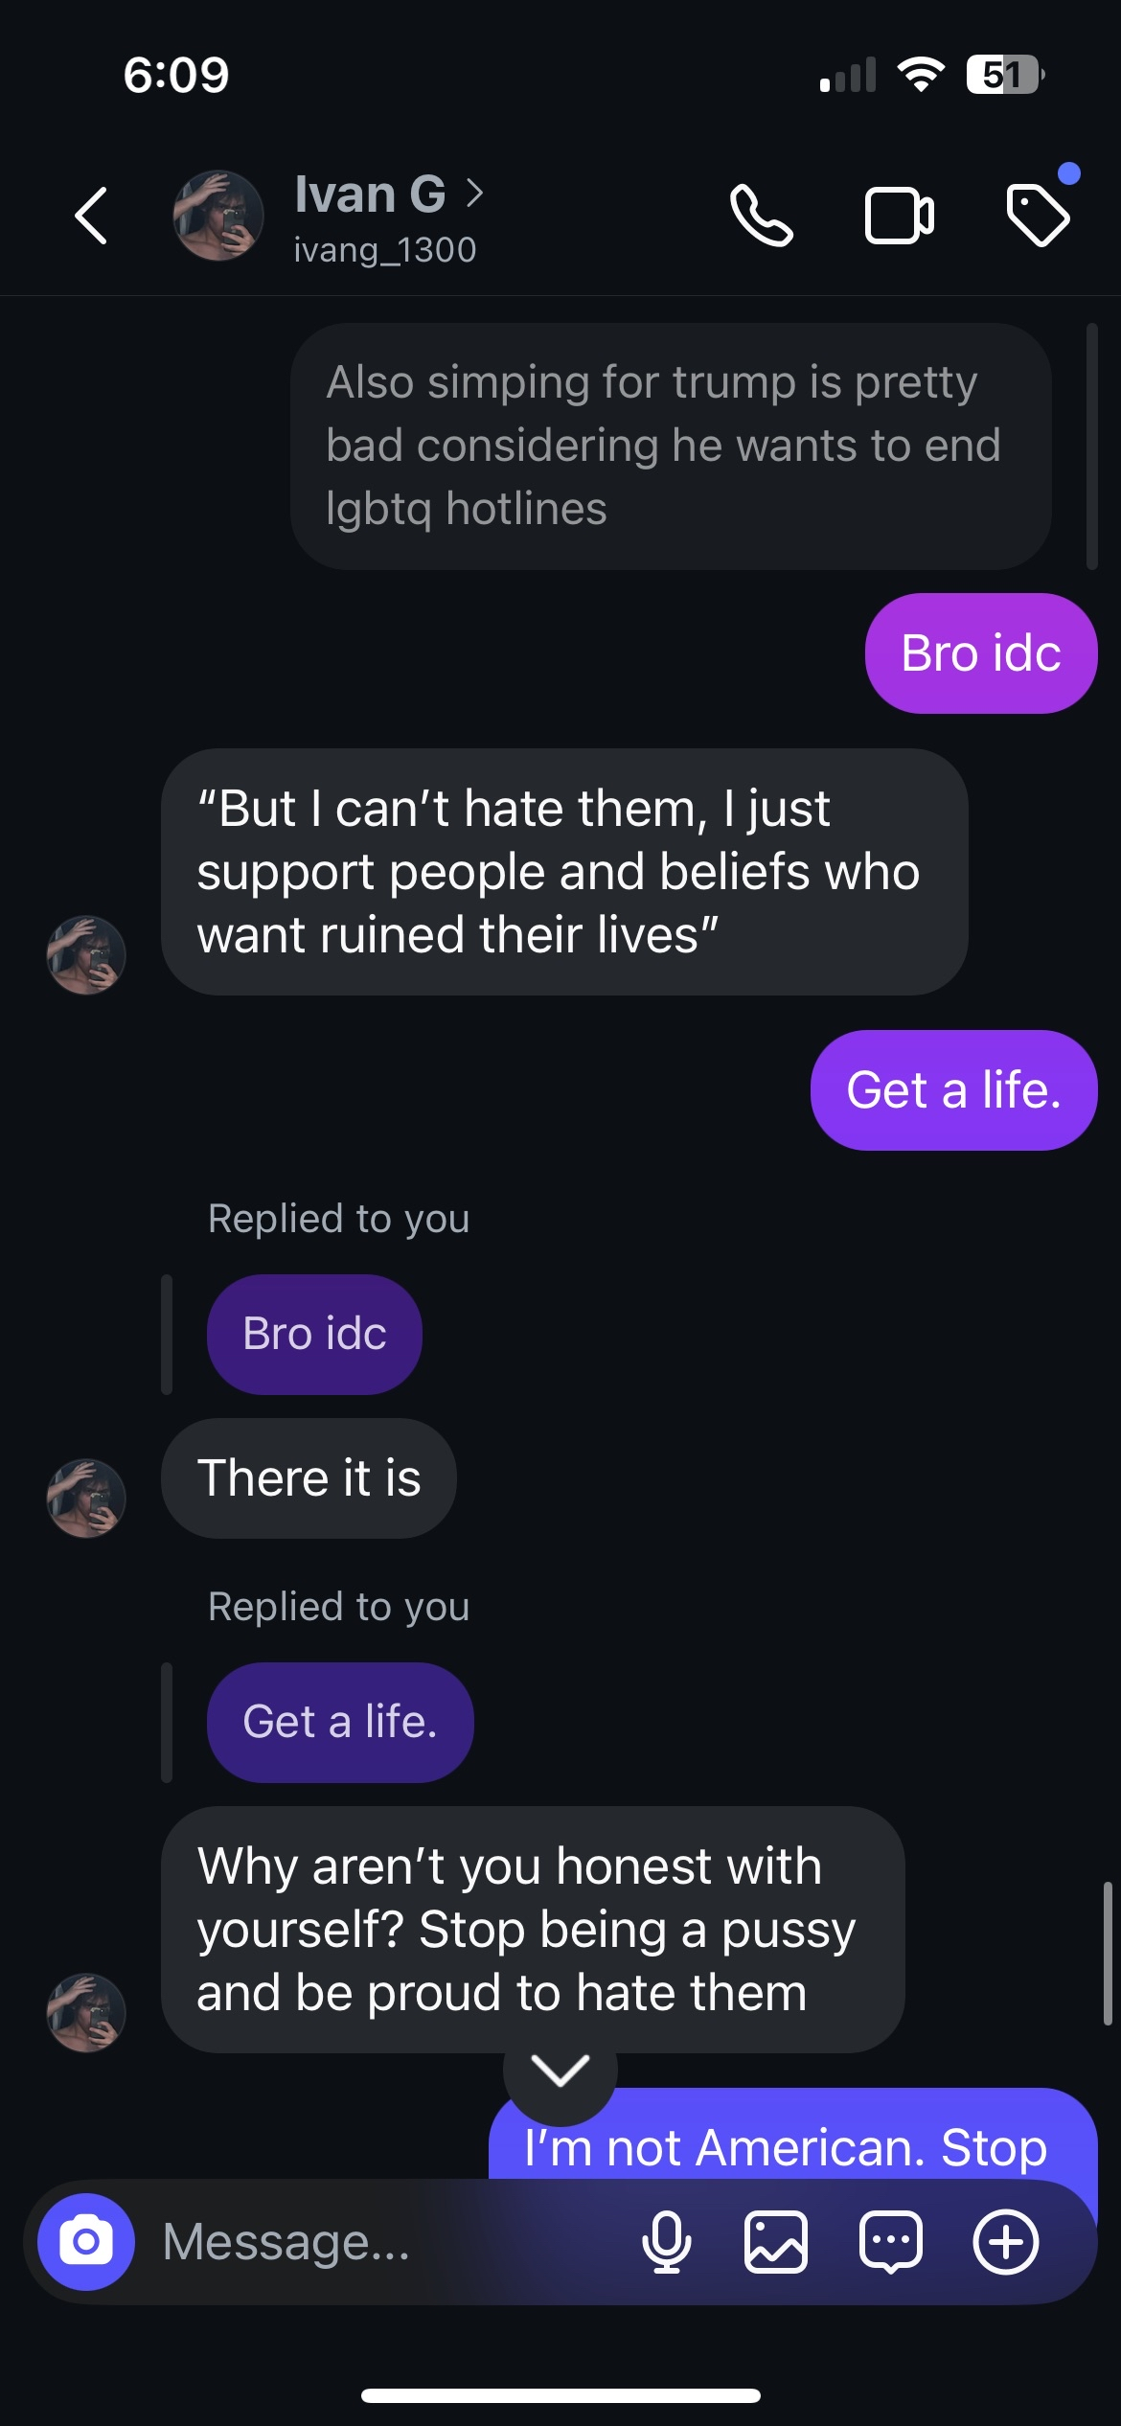Select the "Also simping for trump" message
Screen dimensions: 1121x2426
click(x=671, y=446)
